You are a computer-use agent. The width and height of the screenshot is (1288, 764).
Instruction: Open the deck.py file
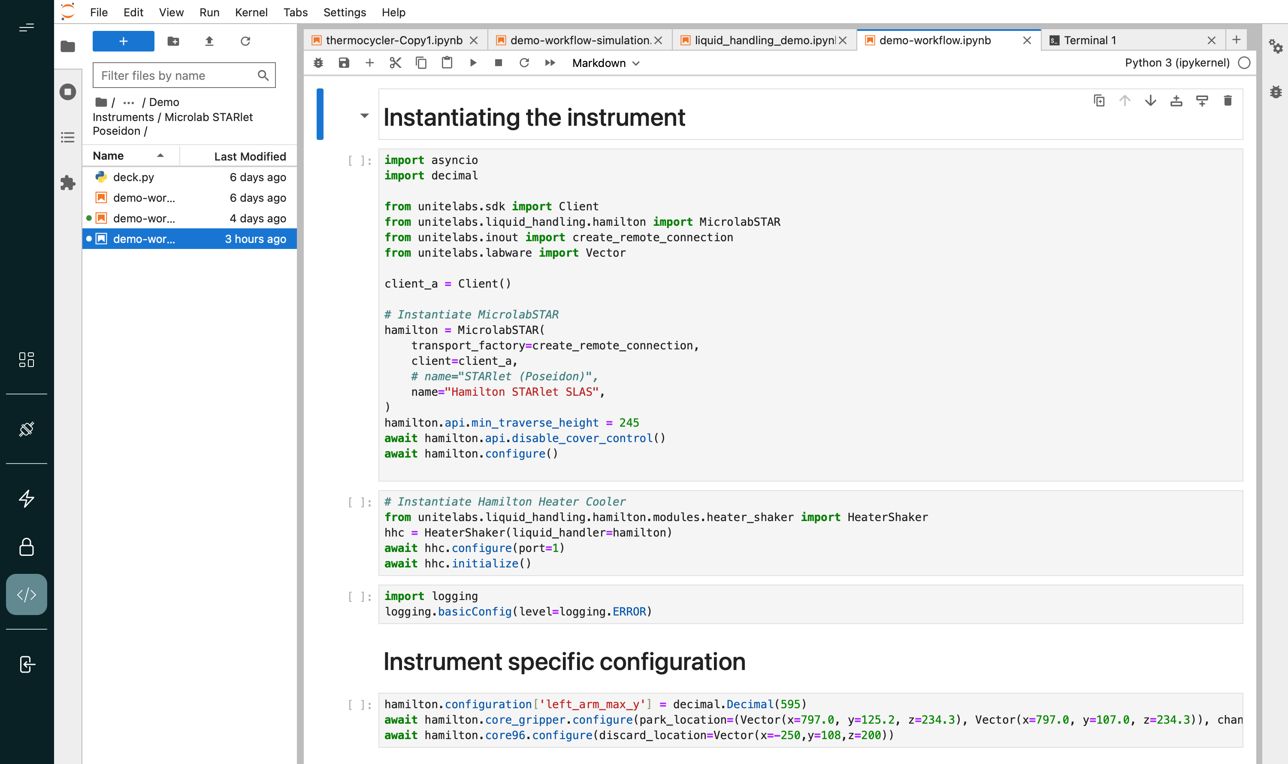(189, 177)
